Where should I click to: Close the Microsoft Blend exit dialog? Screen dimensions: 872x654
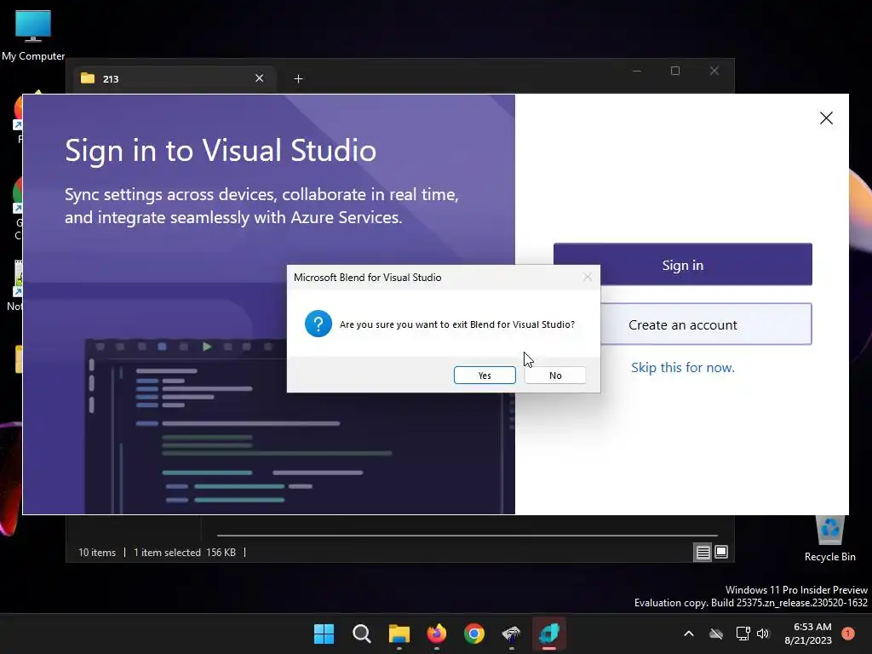click(x=588, y=277)
